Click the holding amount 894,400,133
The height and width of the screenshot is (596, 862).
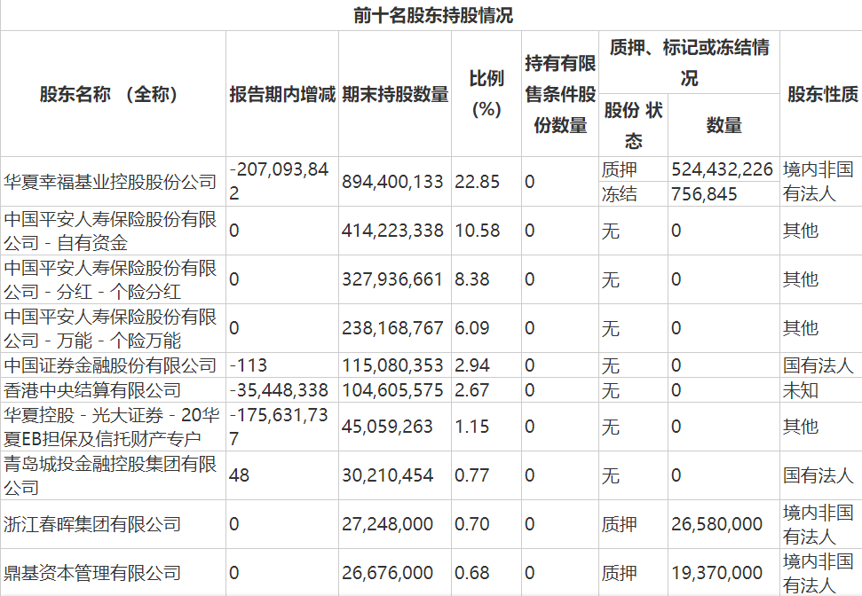(x=392, y=182)
